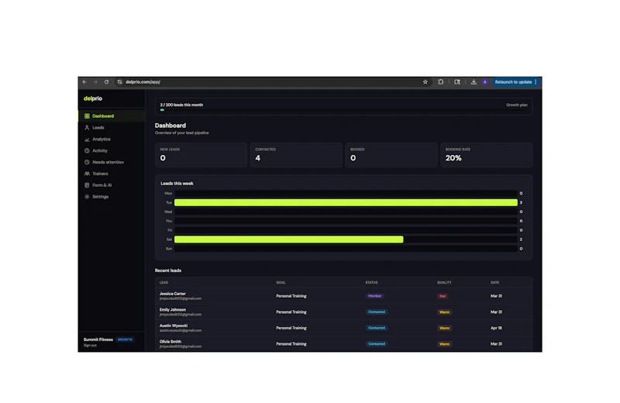
Task: Open the Dashboard menu item
Action: (112, 116)
